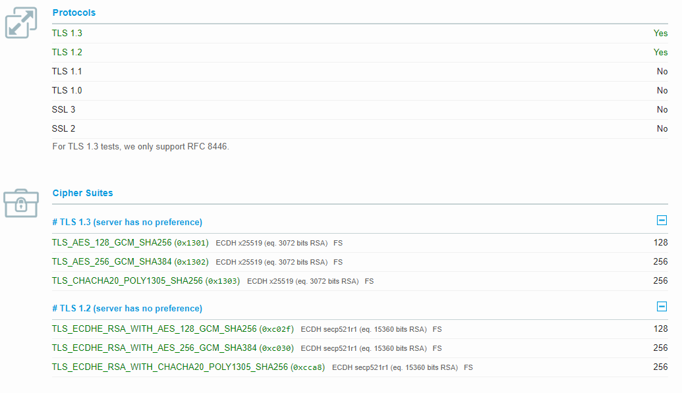
Task: Select the TLS 1.3 protocol row label
Action: (x=67, y=33)
